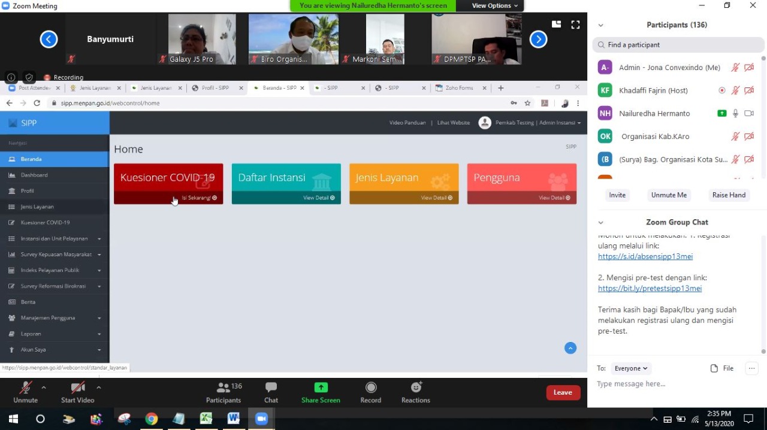The width and height of the screenshot is (767, 430).
Task: Reload the page in shared browser
Action: coord(37,103)
